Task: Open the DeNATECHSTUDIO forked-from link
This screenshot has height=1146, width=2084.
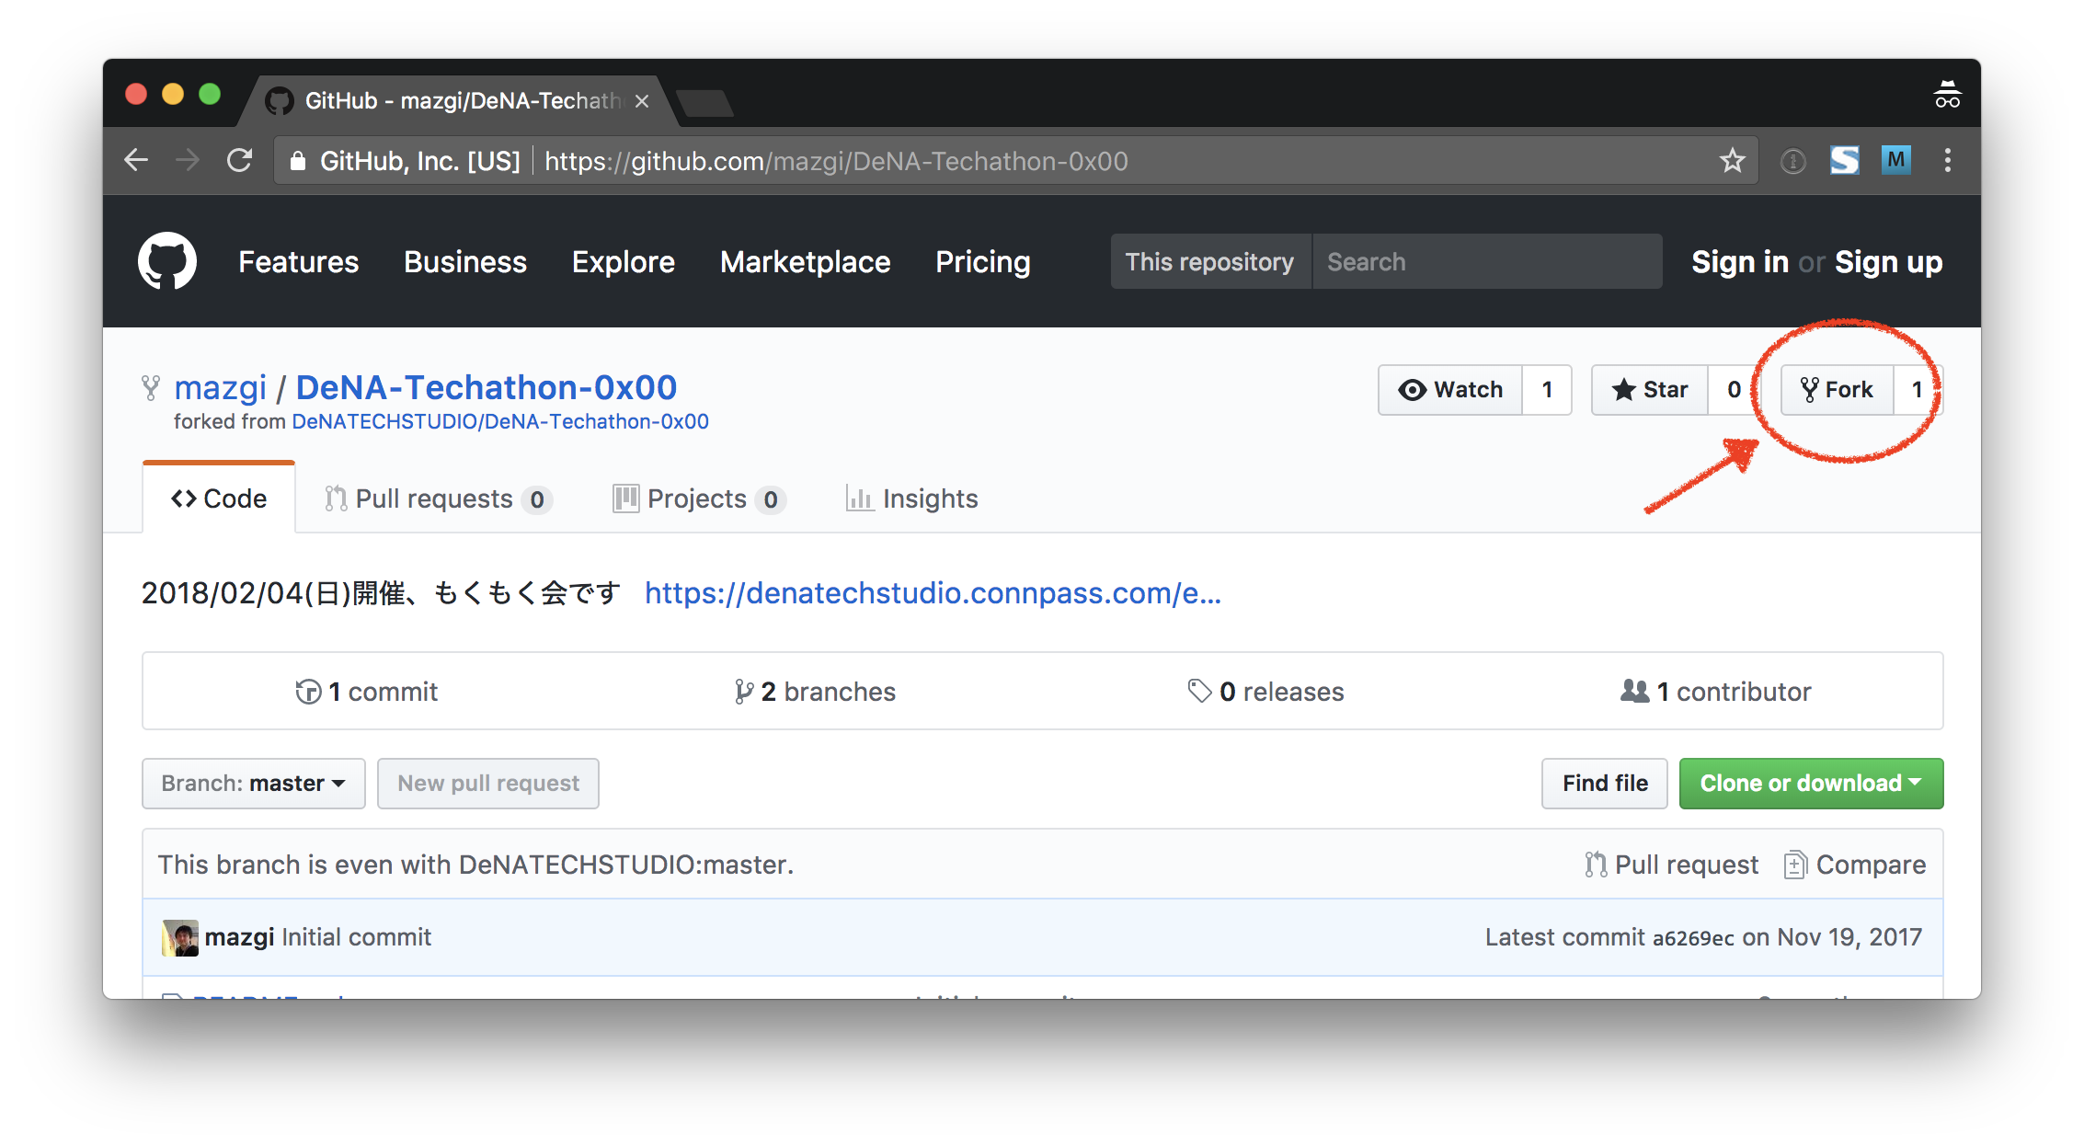Action: click(x=499, y=422)
